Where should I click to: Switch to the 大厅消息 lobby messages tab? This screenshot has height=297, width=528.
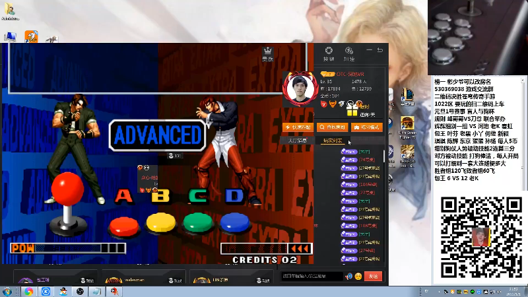(x=298, y=141)
